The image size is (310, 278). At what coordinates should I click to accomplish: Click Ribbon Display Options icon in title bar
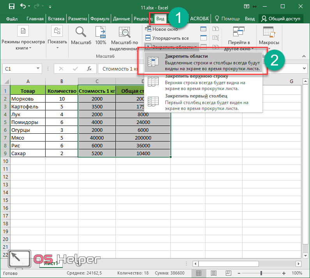click(x=246, y=6)
